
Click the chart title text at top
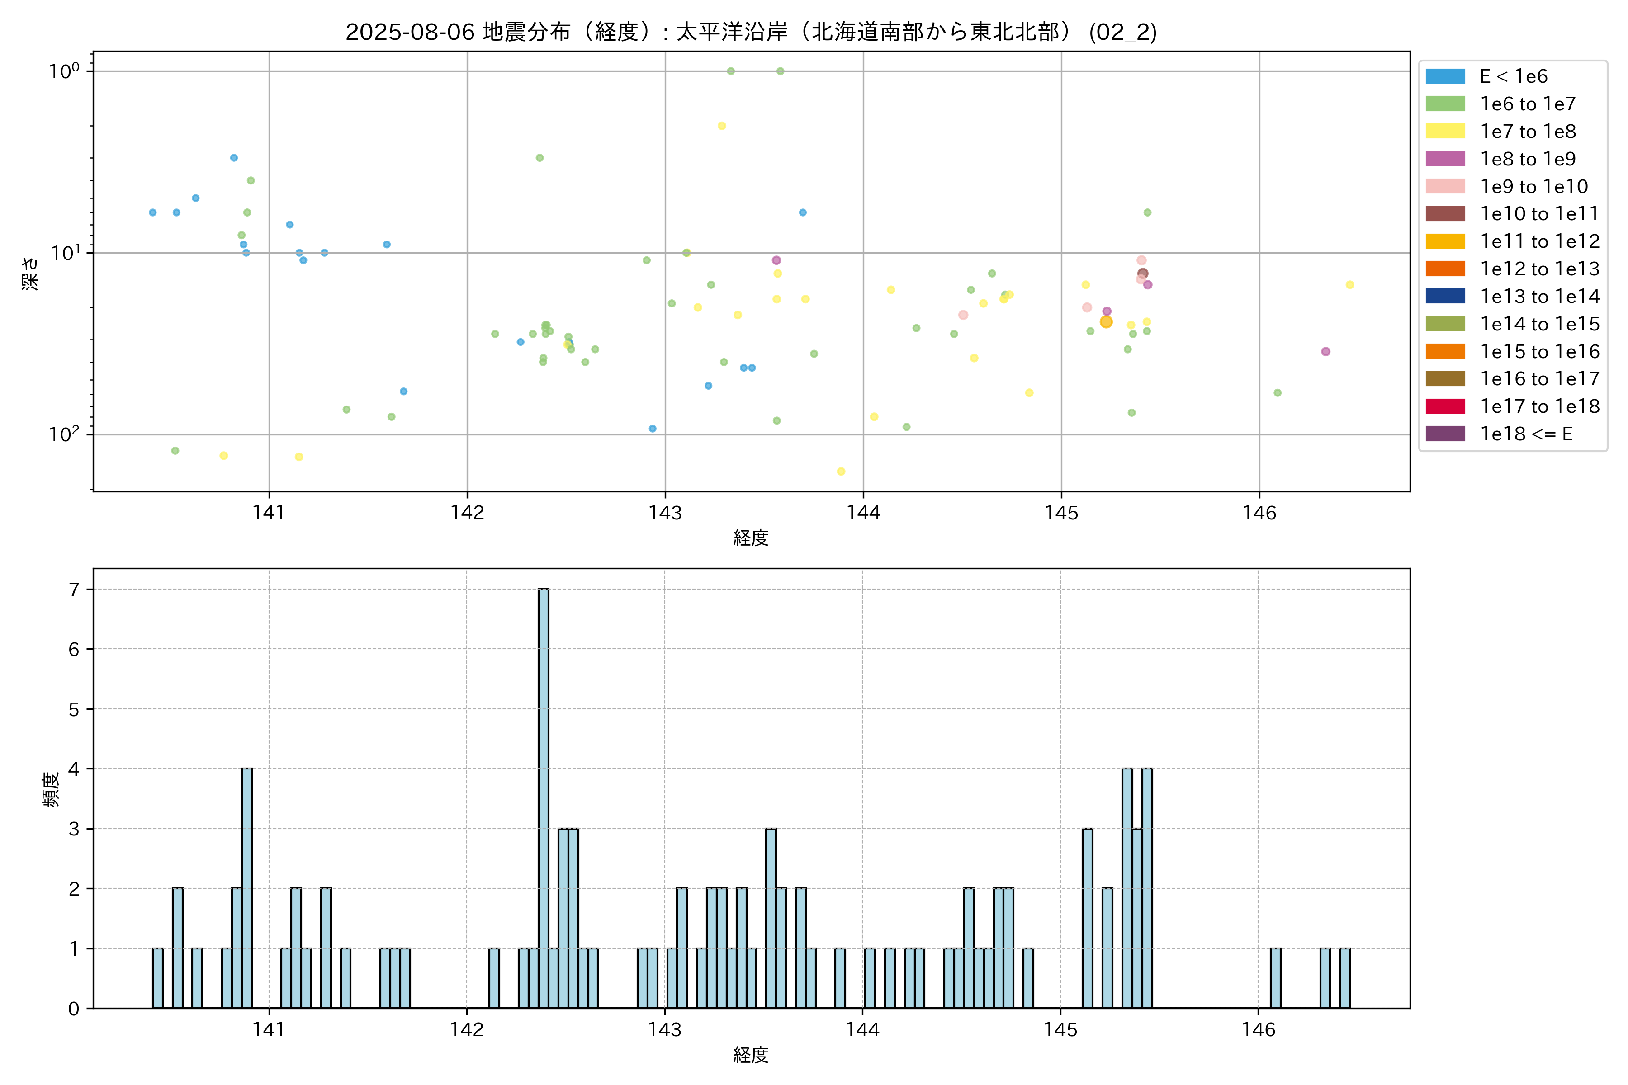tap(751, 32)
